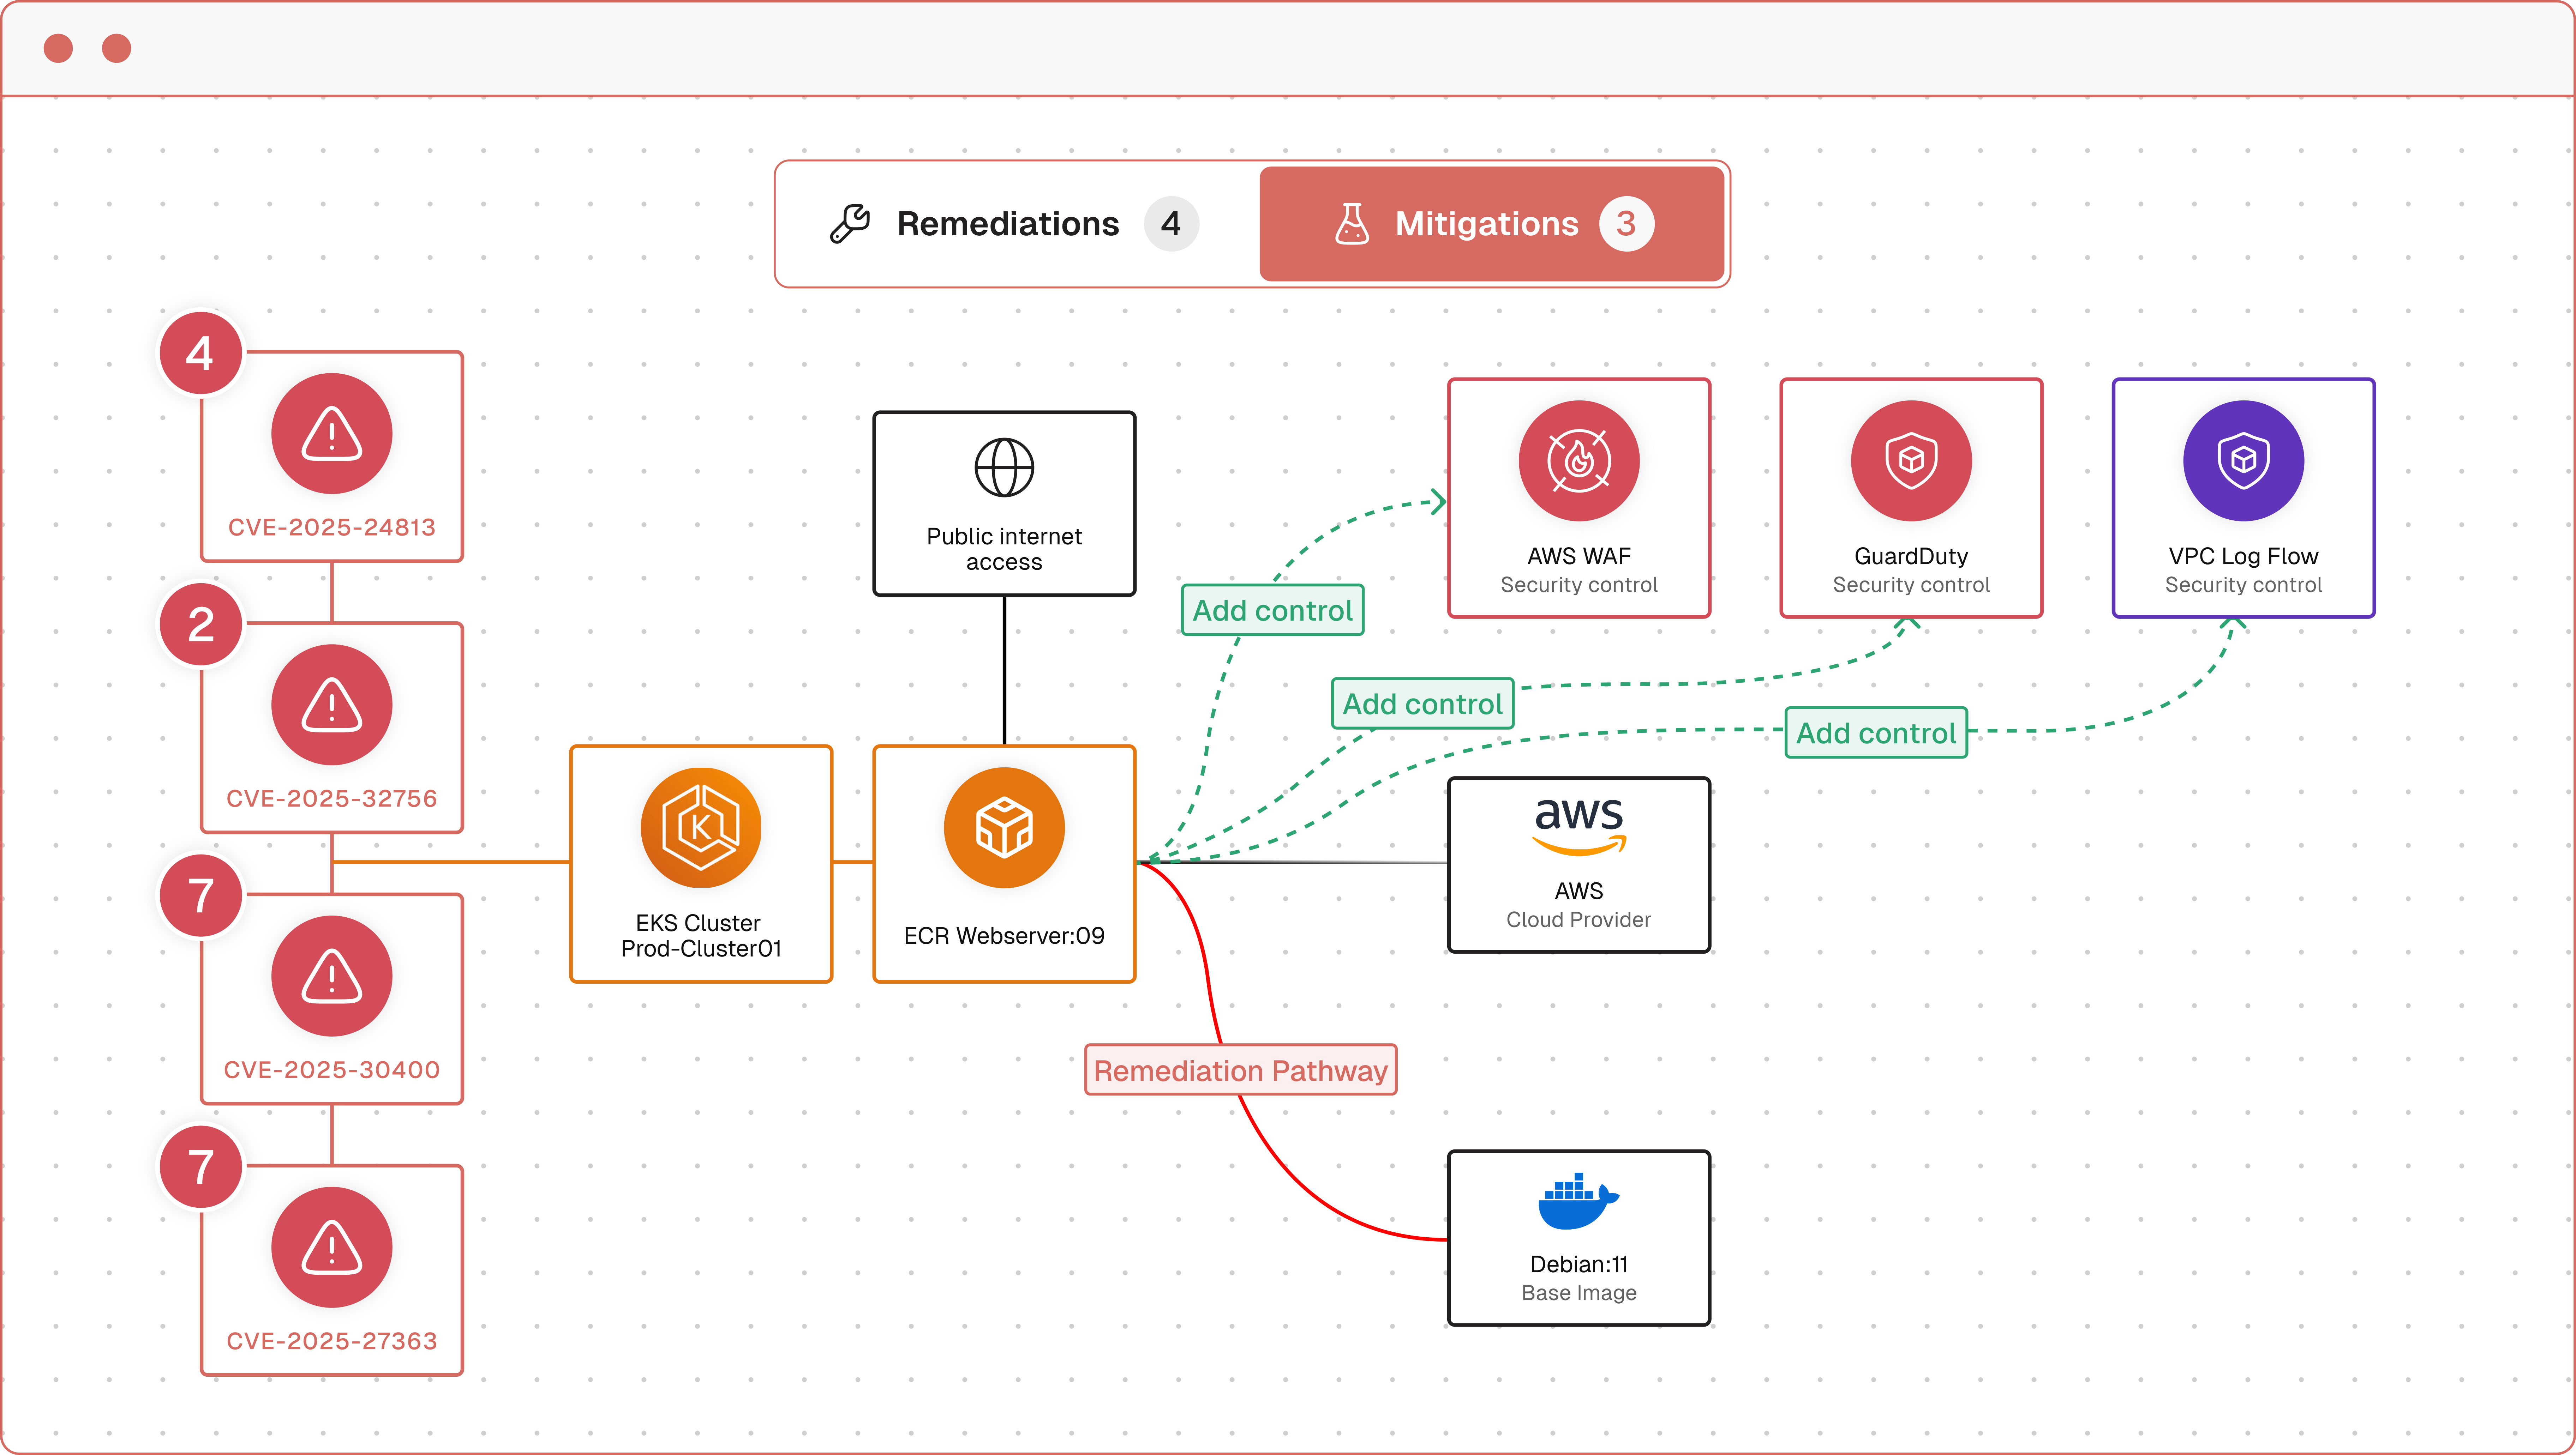Click the GuardDuty shield icon
Viewport: 2576px width, 1455px height.
coord(1911,461)
